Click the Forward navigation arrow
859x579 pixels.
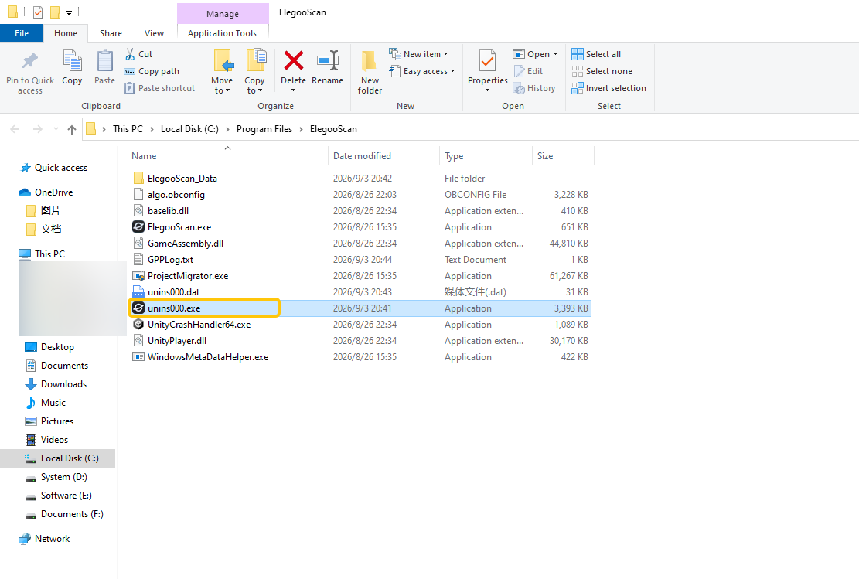coord(37,129)
